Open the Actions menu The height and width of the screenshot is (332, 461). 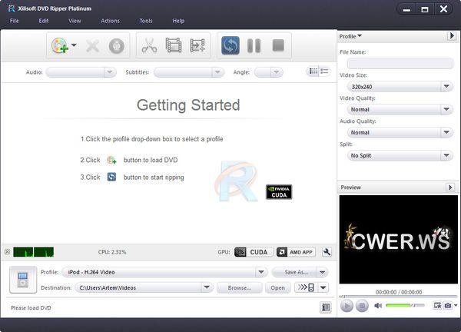click(x=110, y=21)
